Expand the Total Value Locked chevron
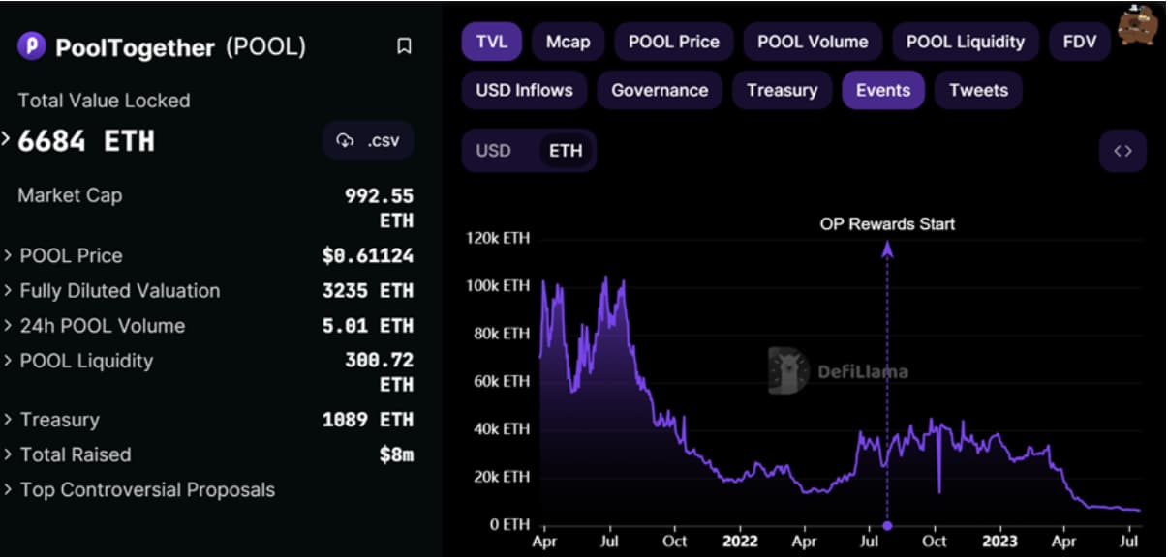Screen dimensions: 1168x557 tap(7, 141)
